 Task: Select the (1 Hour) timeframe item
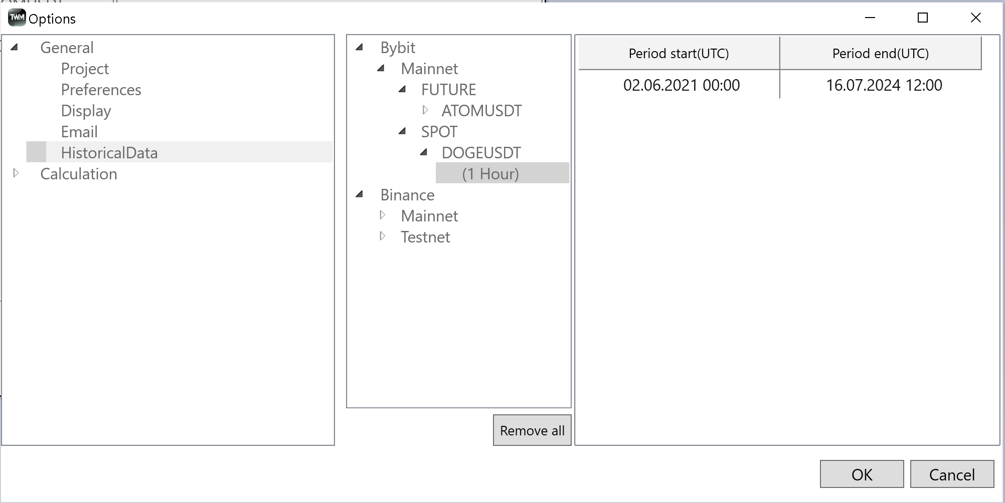[x=502, y=173]
